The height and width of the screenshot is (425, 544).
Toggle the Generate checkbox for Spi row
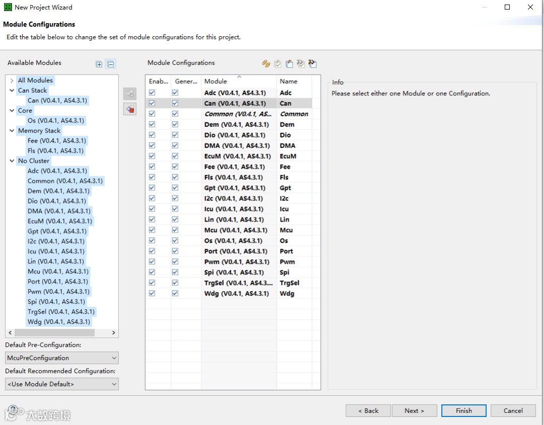click(175, 272)
